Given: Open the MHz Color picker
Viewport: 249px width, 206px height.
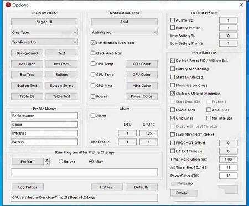Looking at the screenshot, I should 142,86.
